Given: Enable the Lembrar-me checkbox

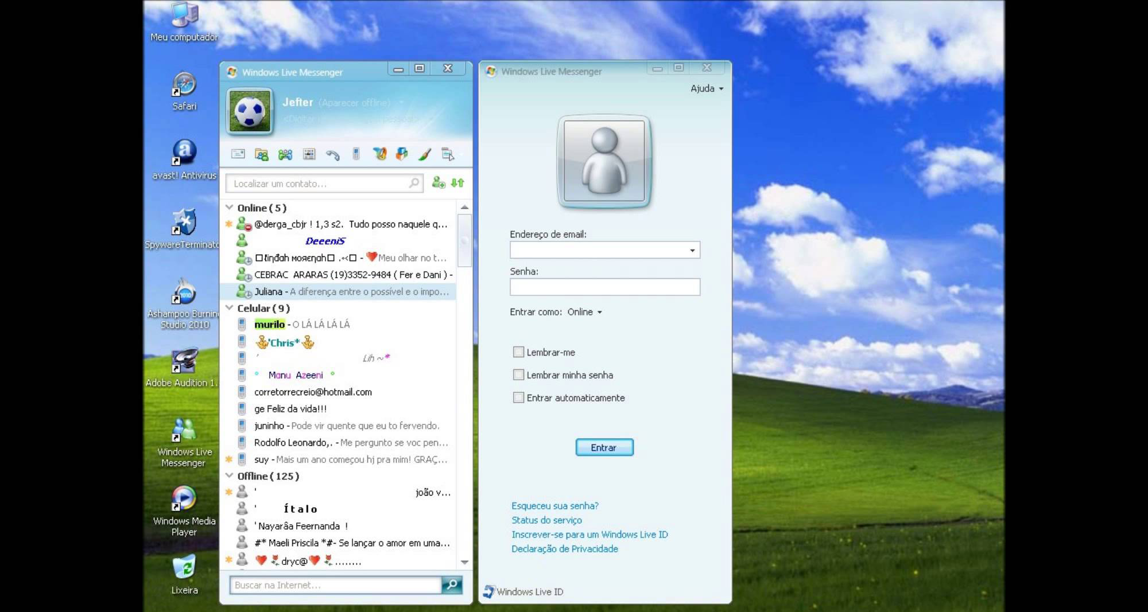Looking at the screenshot, I should [518, 352].
